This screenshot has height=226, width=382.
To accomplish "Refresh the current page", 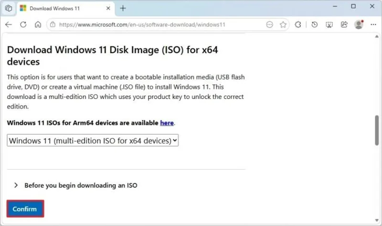I will pos(23,24).
